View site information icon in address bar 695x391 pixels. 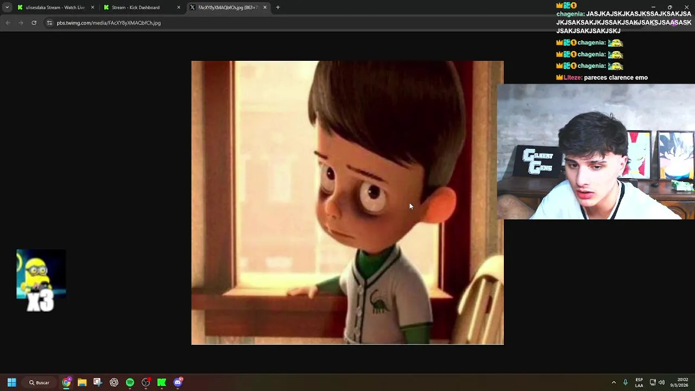(49, 23)
